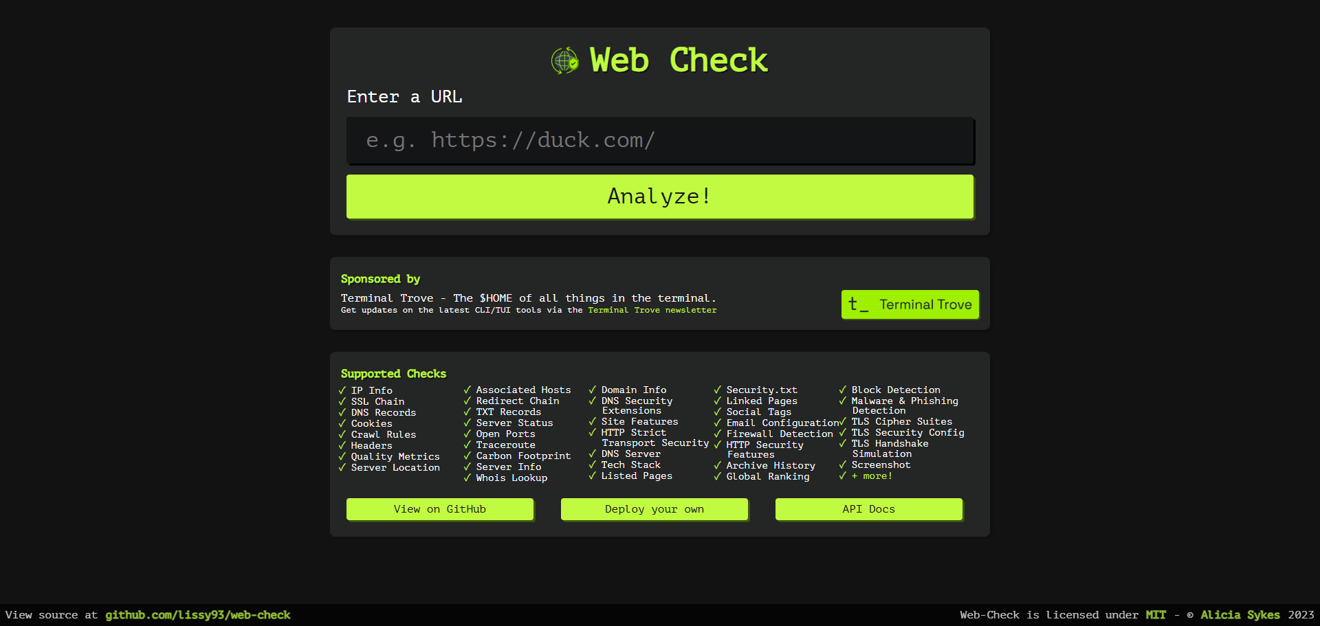Click the 'Open Ports' check item
This screenshot has height=626, width=1320.
tap(505, 434)
